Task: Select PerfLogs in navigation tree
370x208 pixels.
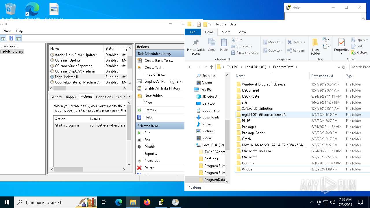Action: [x=211, y=159]
